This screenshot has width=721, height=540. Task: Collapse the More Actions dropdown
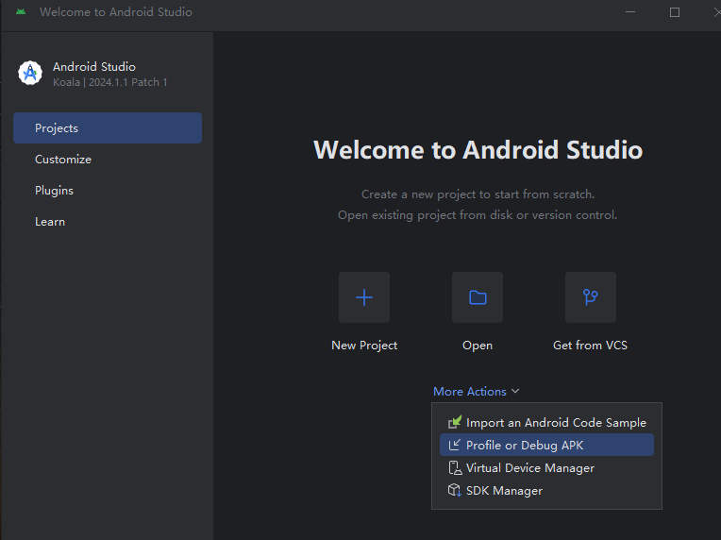click(476, 392)
